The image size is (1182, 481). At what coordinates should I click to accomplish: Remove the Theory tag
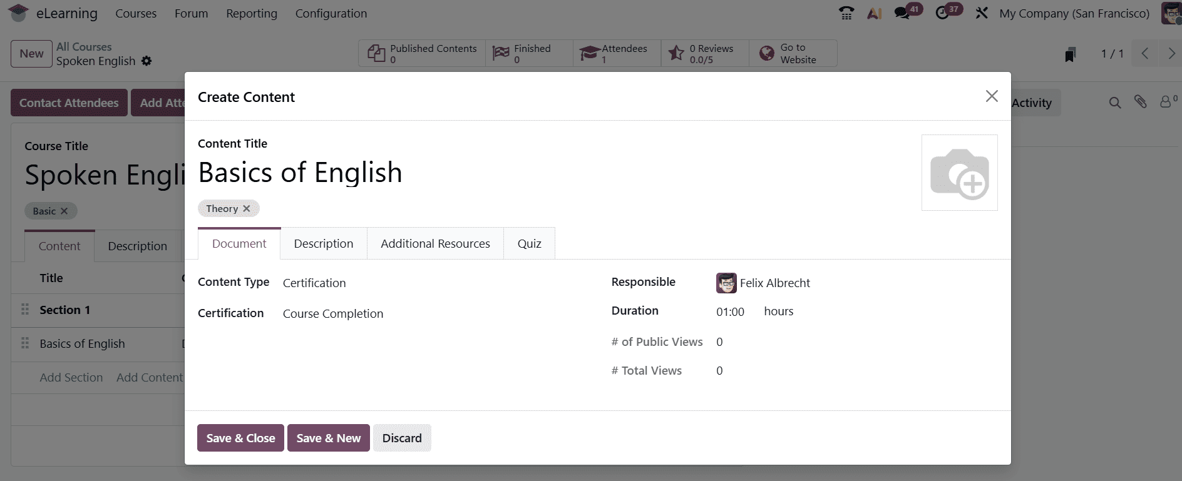tap(247, 209)
